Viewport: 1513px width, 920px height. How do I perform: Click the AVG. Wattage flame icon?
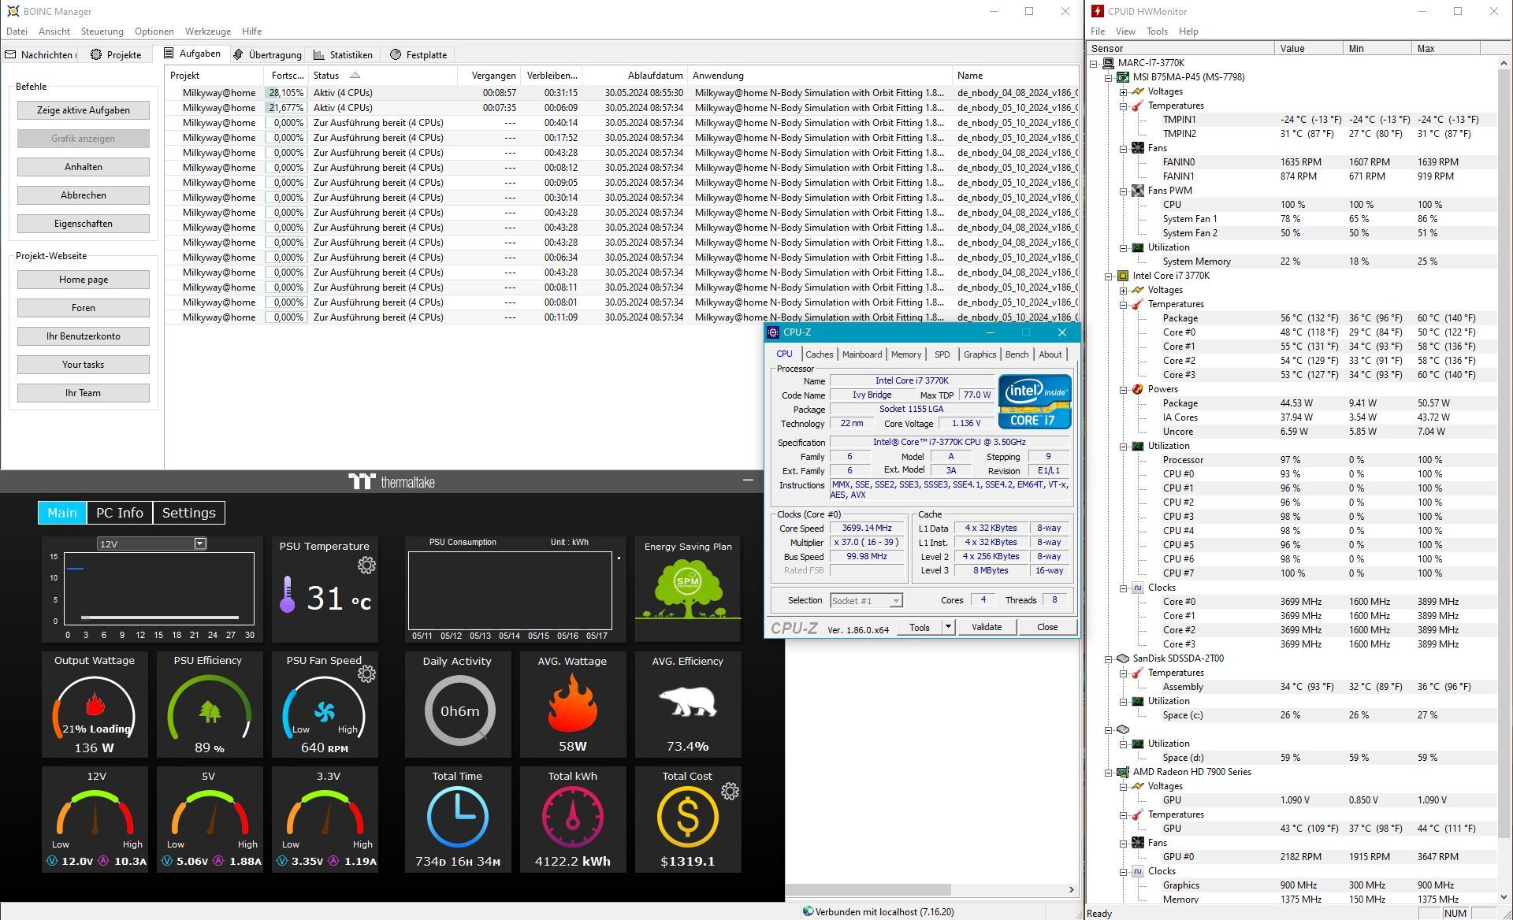572,703
